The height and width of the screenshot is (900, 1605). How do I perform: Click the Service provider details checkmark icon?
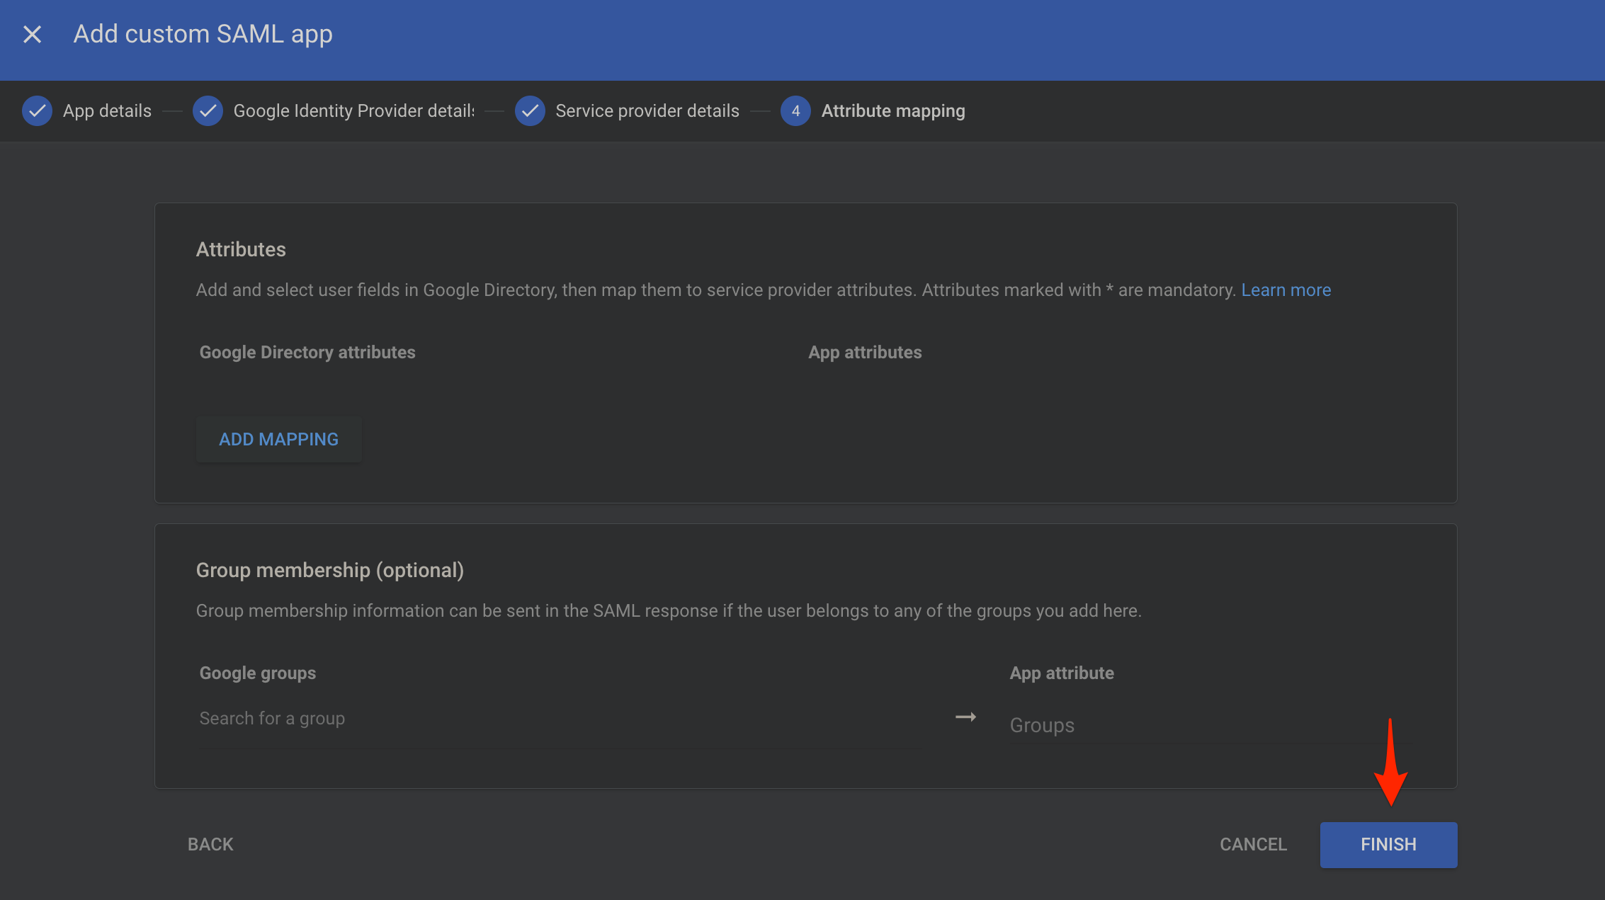pos(530,111)
